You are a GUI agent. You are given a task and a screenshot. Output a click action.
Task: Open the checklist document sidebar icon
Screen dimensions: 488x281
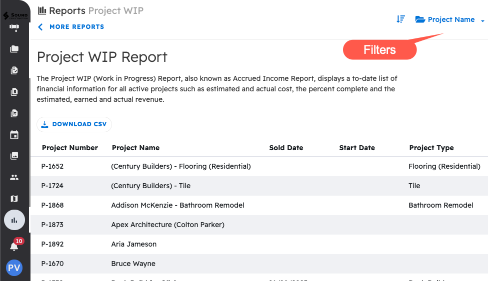[14, 70]
